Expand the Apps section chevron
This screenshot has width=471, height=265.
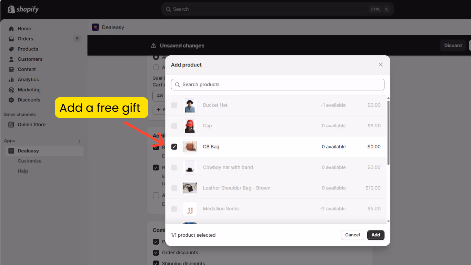tap(79, 141)
